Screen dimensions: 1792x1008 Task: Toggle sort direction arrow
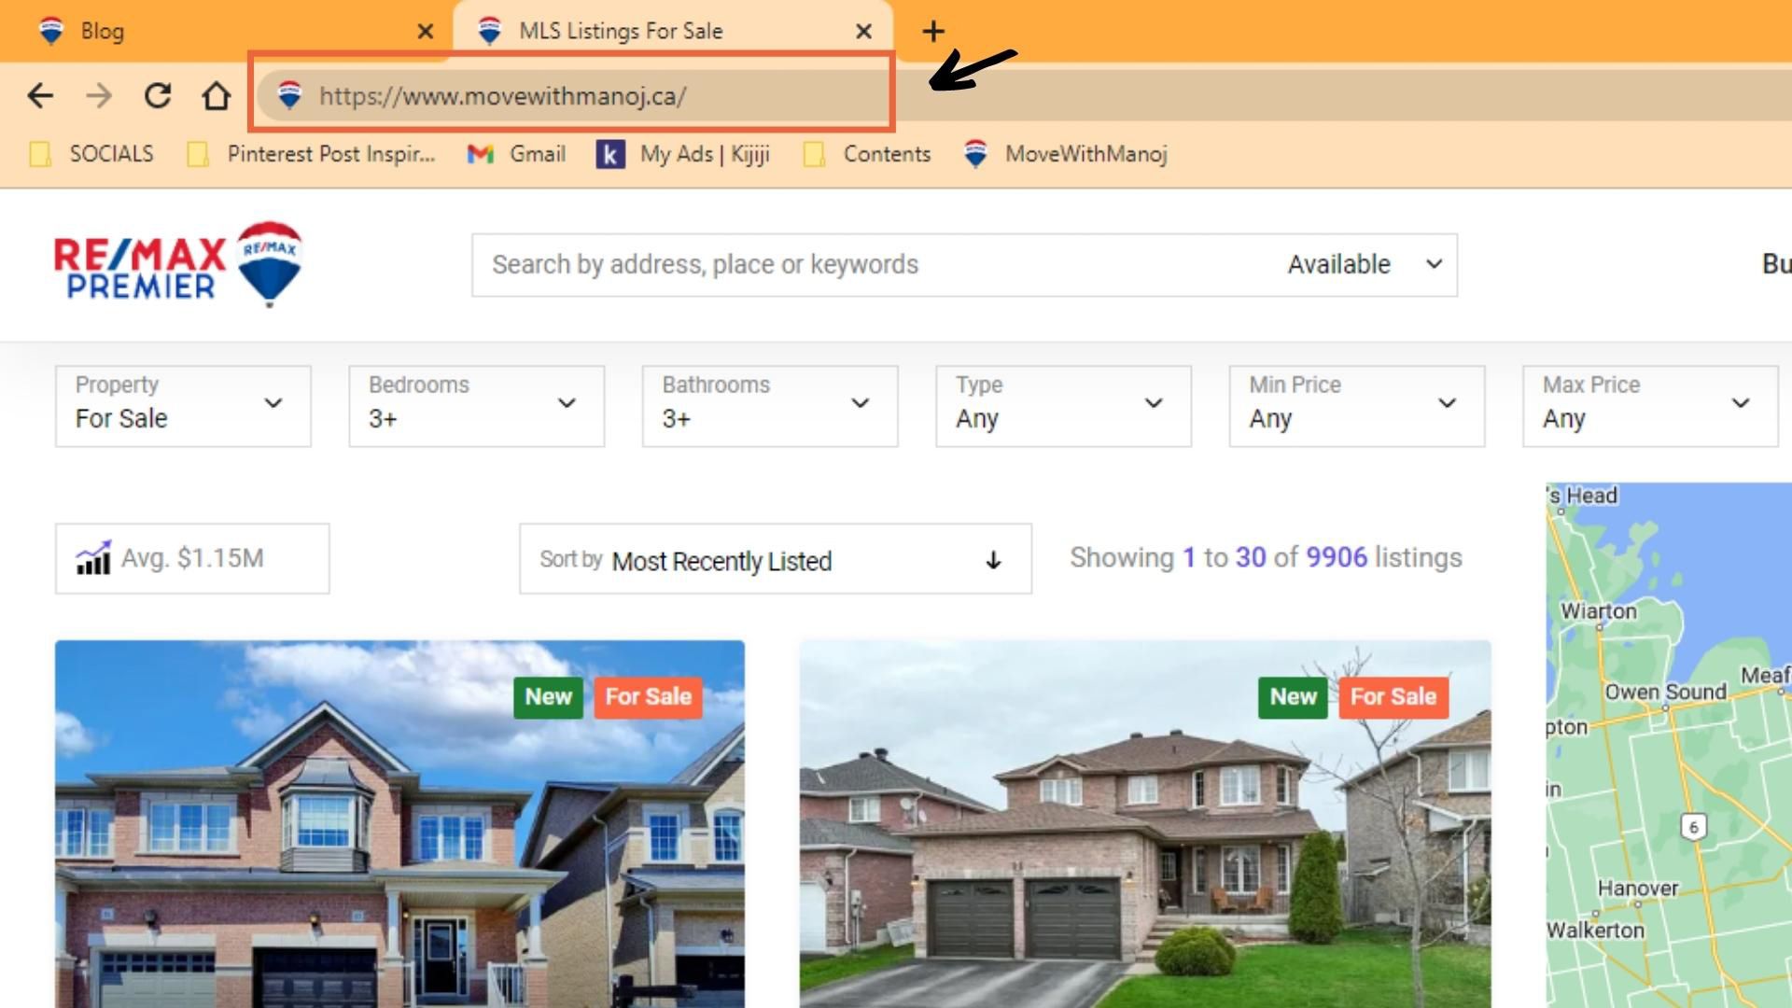point(993,559)
